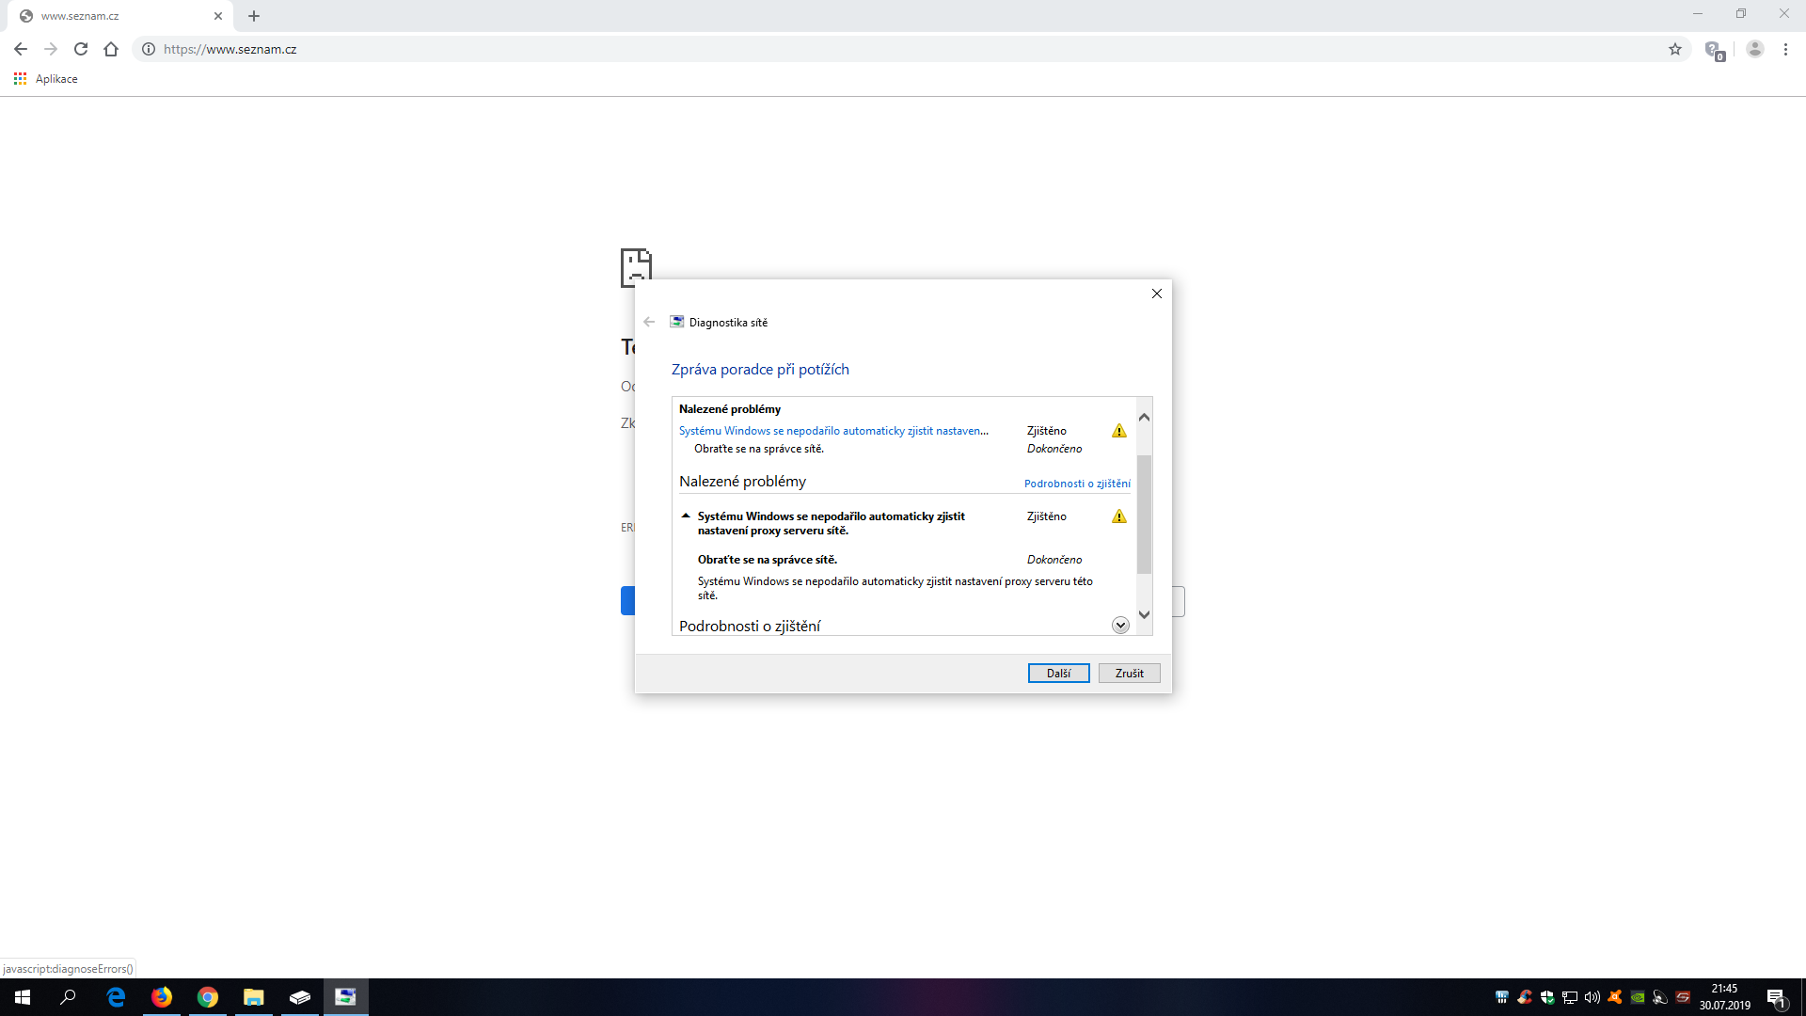Viewport: 1806px width, 1016px height.
Task: Click site info icon in address bar
Action: [x=149, y=49]
